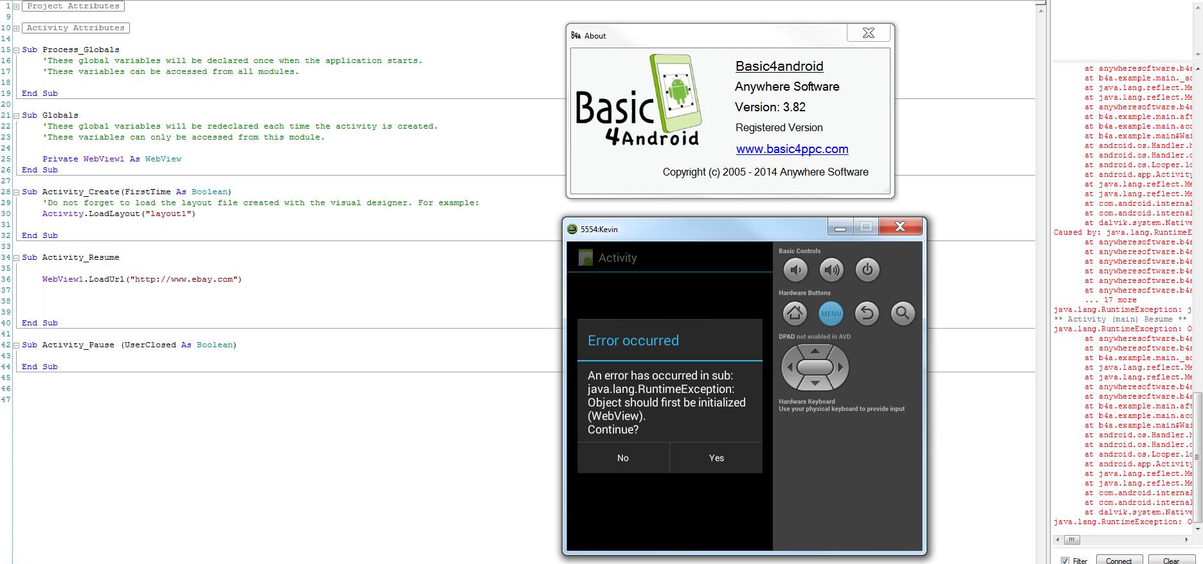Viewport: 1203px width, 564px height.
Task: Click the emulator volume down button
Action: click(x=795, y=270)
